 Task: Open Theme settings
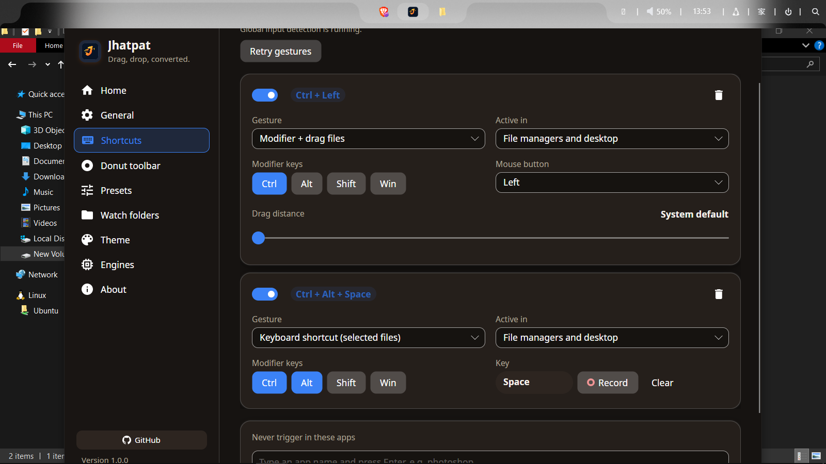coord(141,240)
